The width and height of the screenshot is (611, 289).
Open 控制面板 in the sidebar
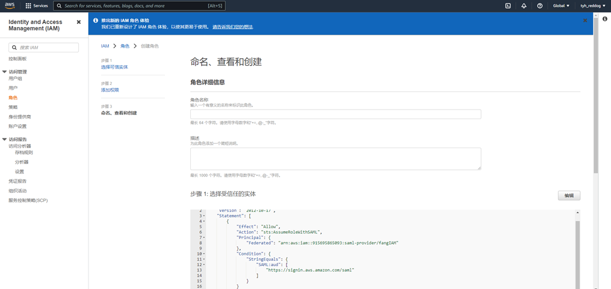17,59
